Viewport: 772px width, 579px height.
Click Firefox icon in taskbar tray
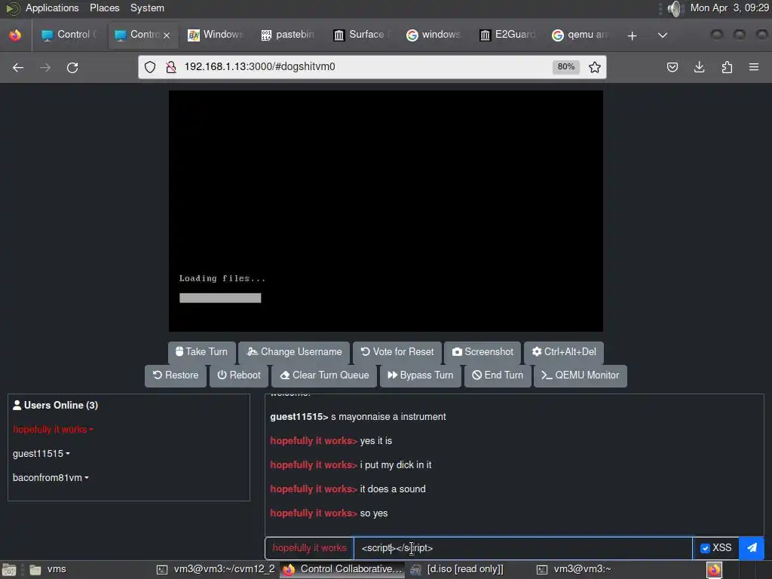tap(714, 570)
